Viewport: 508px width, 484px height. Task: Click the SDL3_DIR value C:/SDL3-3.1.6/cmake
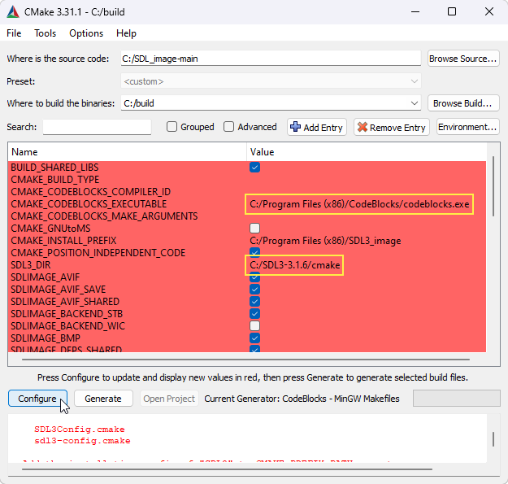coord(295,265)
